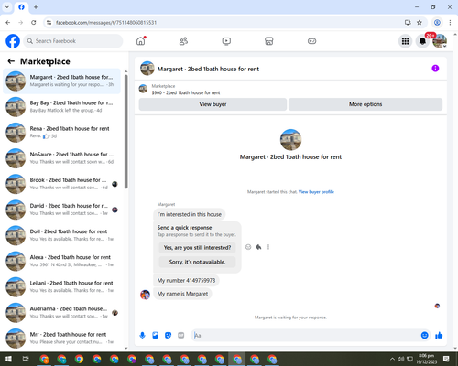Show hidden system tray icons
The width and height of the screenshot is (458, 366).
pos(392,359)
